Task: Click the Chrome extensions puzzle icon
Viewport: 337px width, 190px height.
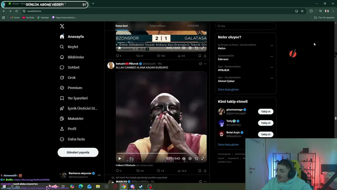Action: (x=311, y=11)
